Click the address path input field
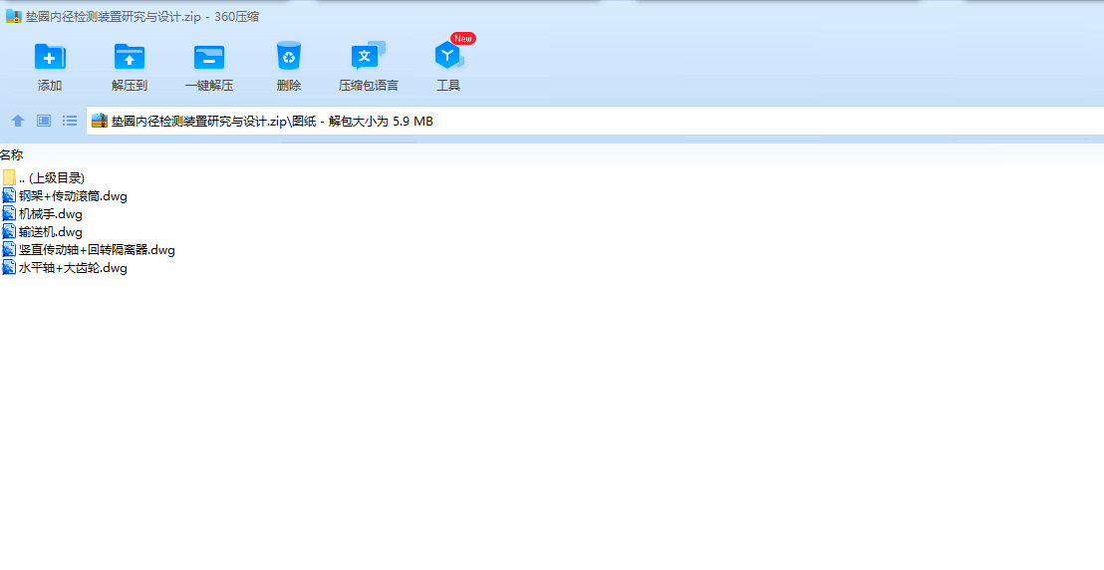1104x570 pixels. (595, 121)
